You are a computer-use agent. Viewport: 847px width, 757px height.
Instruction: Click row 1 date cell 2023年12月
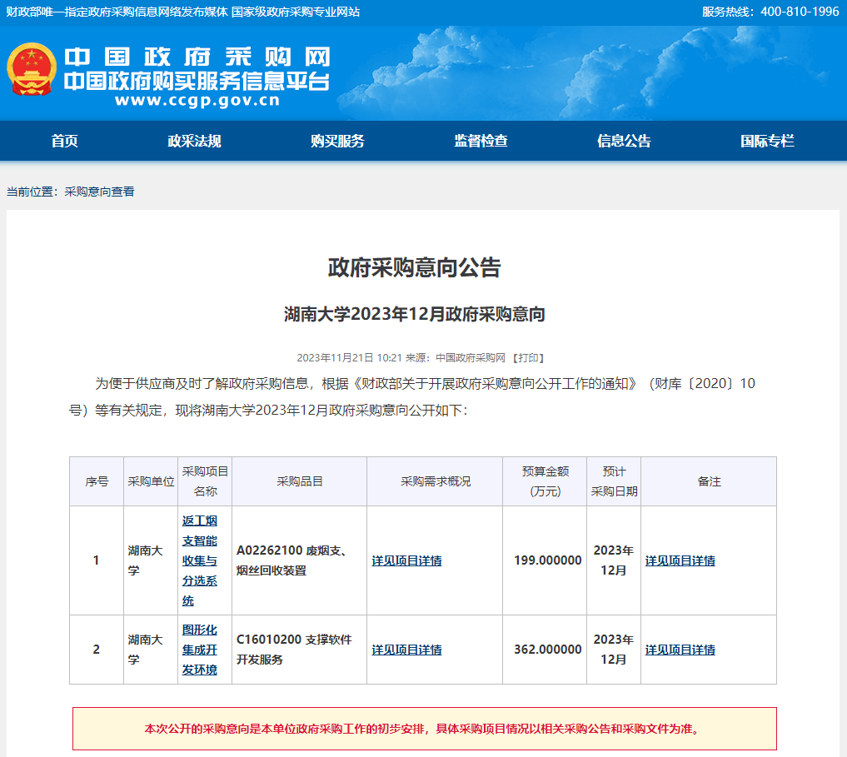coord(614,560)
